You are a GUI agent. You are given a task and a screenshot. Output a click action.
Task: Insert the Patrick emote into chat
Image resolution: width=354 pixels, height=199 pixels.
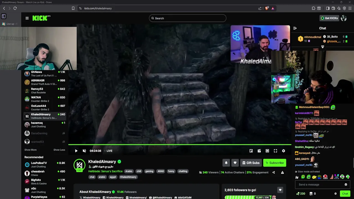pyautogui.click(x=331, y=177)
